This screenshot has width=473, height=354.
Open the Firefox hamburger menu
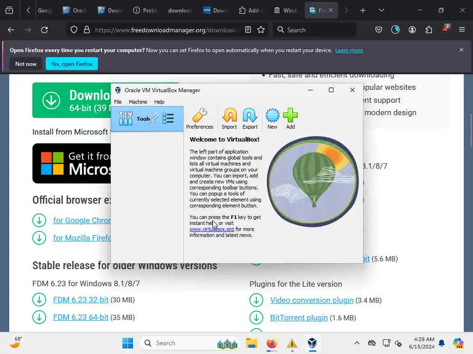coord(462,30)
